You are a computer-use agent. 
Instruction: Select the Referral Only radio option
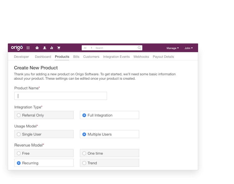[x=19, y=115]
